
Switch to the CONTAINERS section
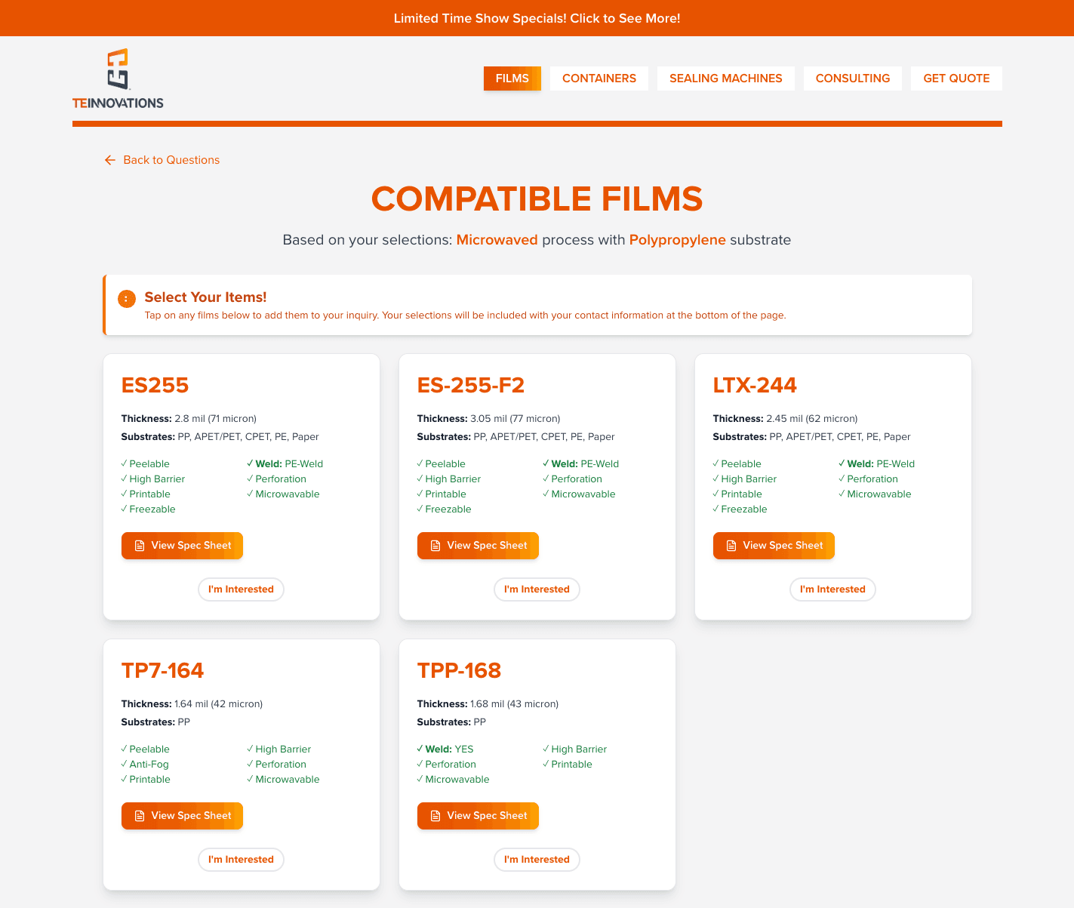click(599, 78)
